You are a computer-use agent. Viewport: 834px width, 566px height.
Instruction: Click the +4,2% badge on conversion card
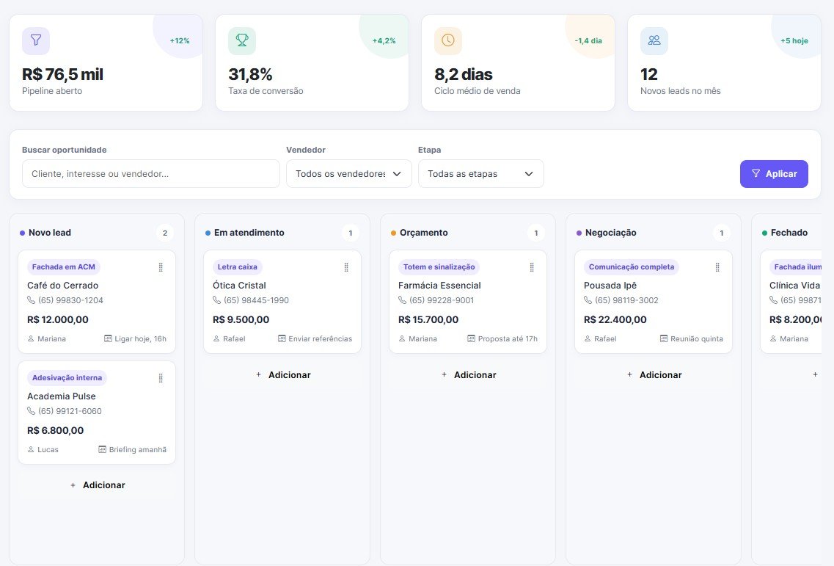[x=384, y=40]
